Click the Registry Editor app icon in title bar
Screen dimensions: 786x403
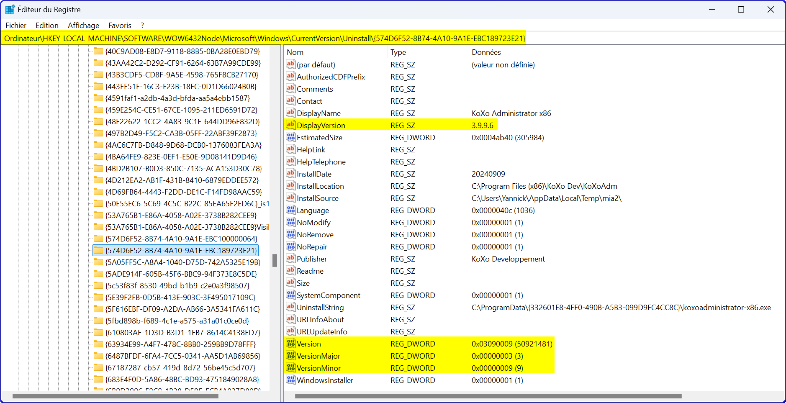coord(10,9)
